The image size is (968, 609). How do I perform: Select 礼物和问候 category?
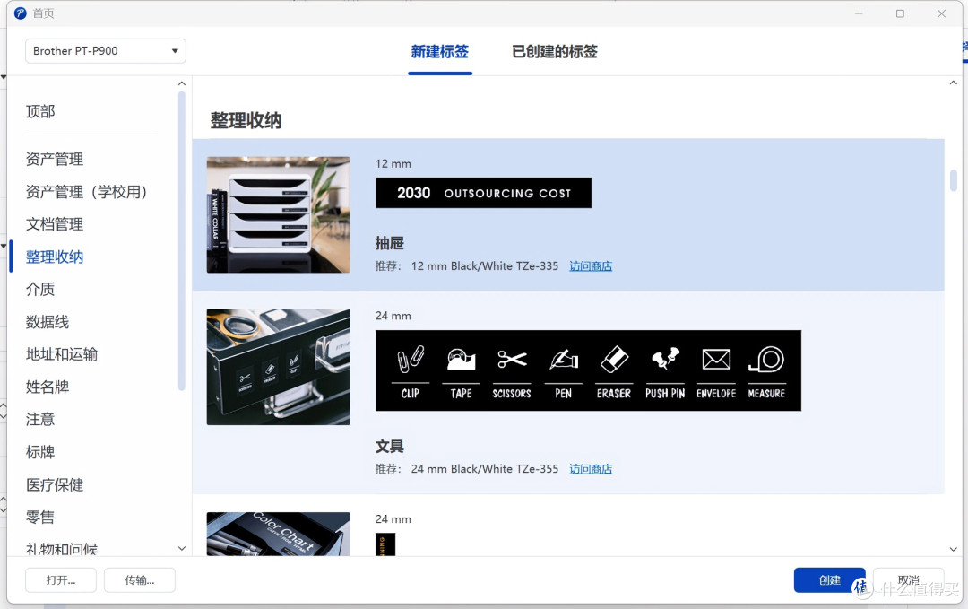point(62,549)
